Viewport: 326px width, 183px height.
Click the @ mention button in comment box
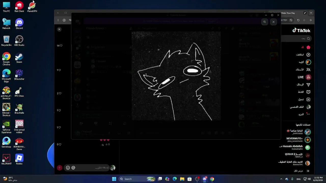click(73, 168)
